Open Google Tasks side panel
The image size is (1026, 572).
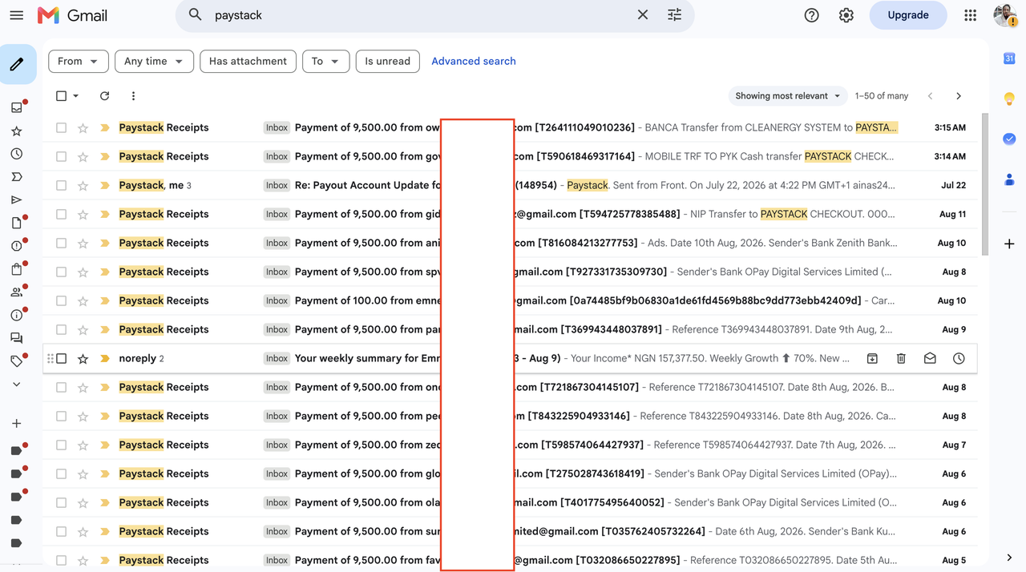coord(1009,139)
